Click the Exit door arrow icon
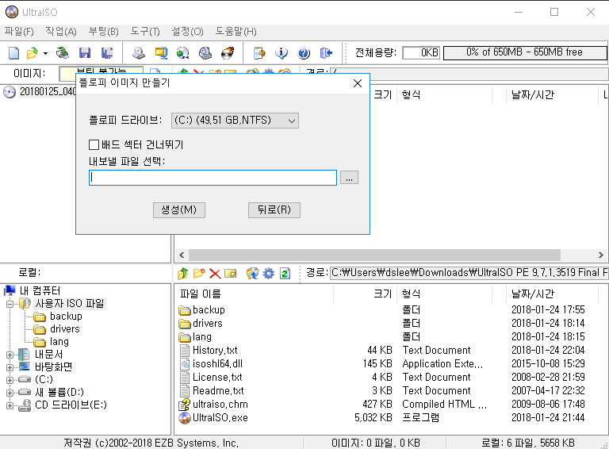This screenshot has height=449, width=609. pos(326,53)
